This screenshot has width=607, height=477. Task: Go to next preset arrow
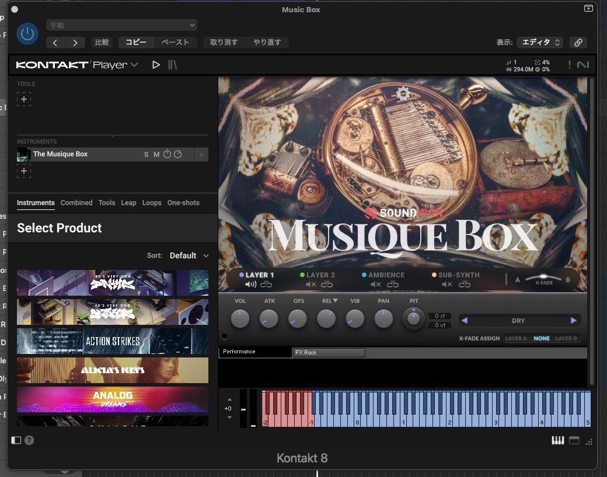point(75,43)
